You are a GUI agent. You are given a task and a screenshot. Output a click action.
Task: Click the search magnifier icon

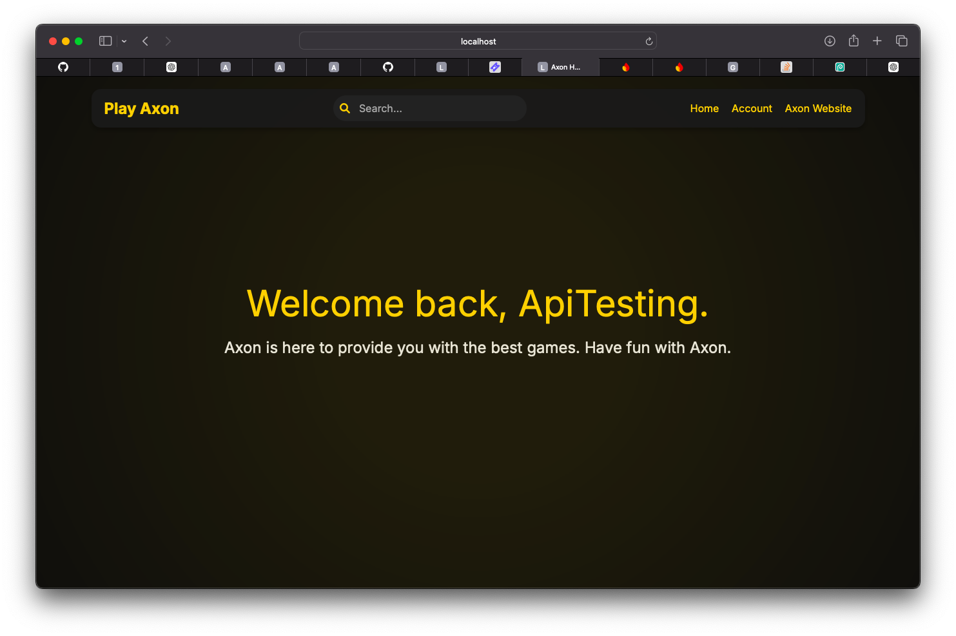pos(345,108)
